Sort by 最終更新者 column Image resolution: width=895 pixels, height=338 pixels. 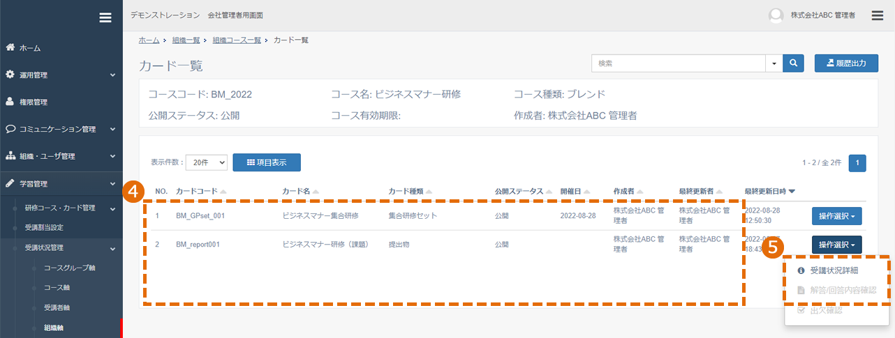[x=700, y=191]
